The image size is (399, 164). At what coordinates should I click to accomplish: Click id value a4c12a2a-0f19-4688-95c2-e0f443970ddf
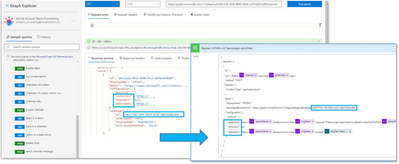(147, 78)
